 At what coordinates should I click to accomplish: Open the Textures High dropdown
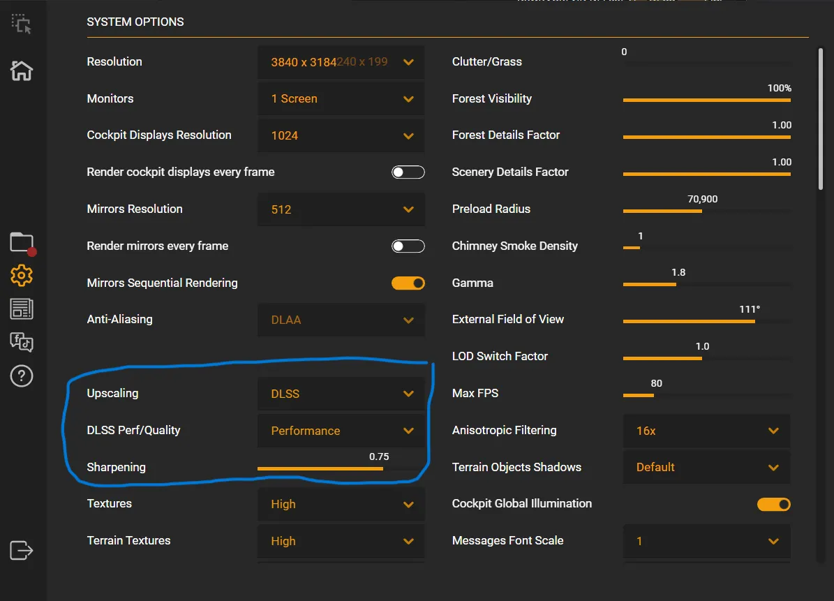click(x=341, y=504)
